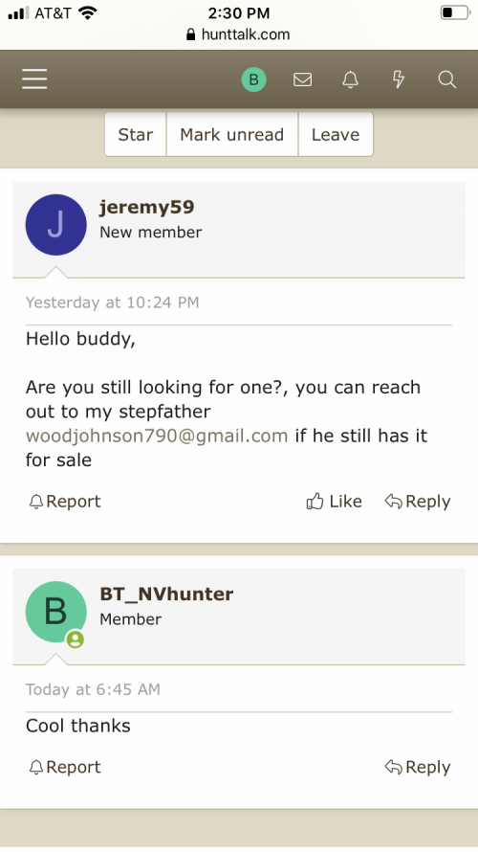Select the Mark unread button
The image size is (478, 852).
pos(232,135)
